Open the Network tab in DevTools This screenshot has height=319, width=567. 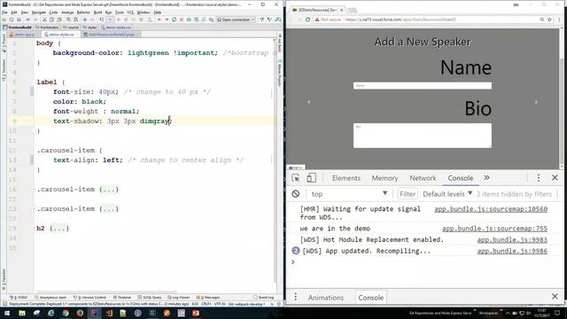423,178
